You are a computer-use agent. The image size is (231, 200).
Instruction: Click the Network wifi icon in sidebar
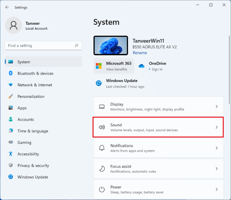[11, 85]
